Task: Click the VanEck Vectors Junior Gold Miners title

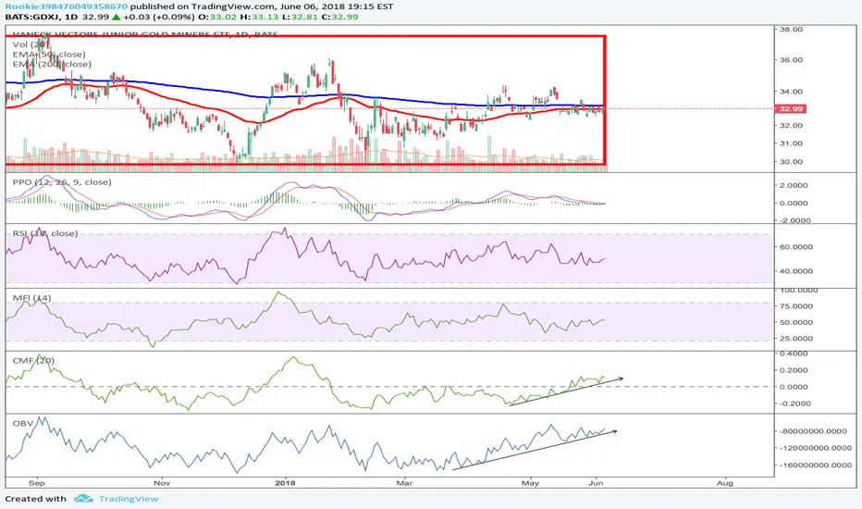Action: click(x=145, y=34)
